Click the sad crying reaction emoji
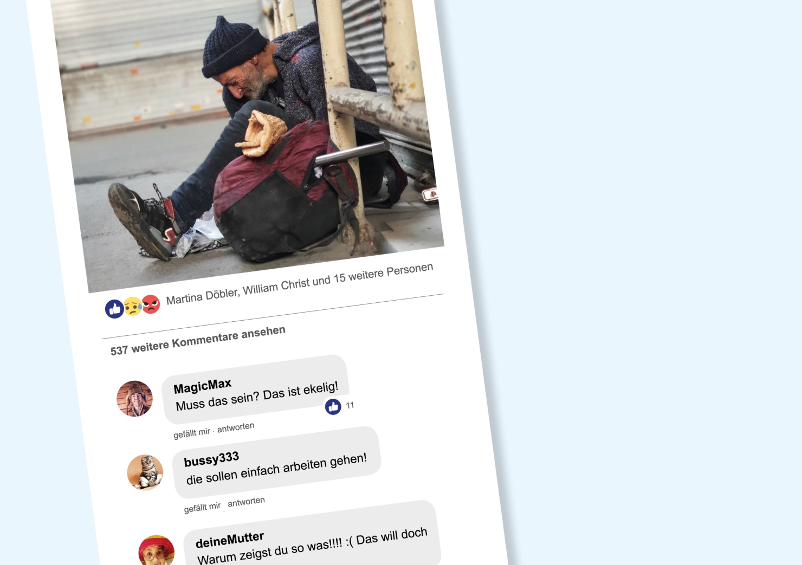Image resolution: width=802 pixels, height=565 pixels. click(133, 306)
